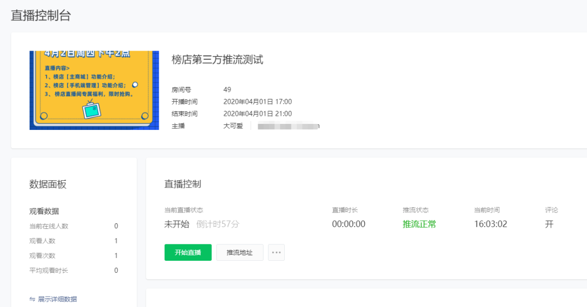Click the 未开始 status text
The width and height of the screenshot is (587, 307).
[177, 224]
